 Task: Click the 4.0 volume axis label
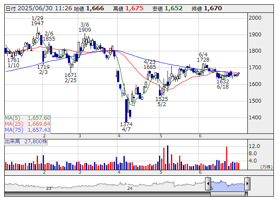[253, 161]
